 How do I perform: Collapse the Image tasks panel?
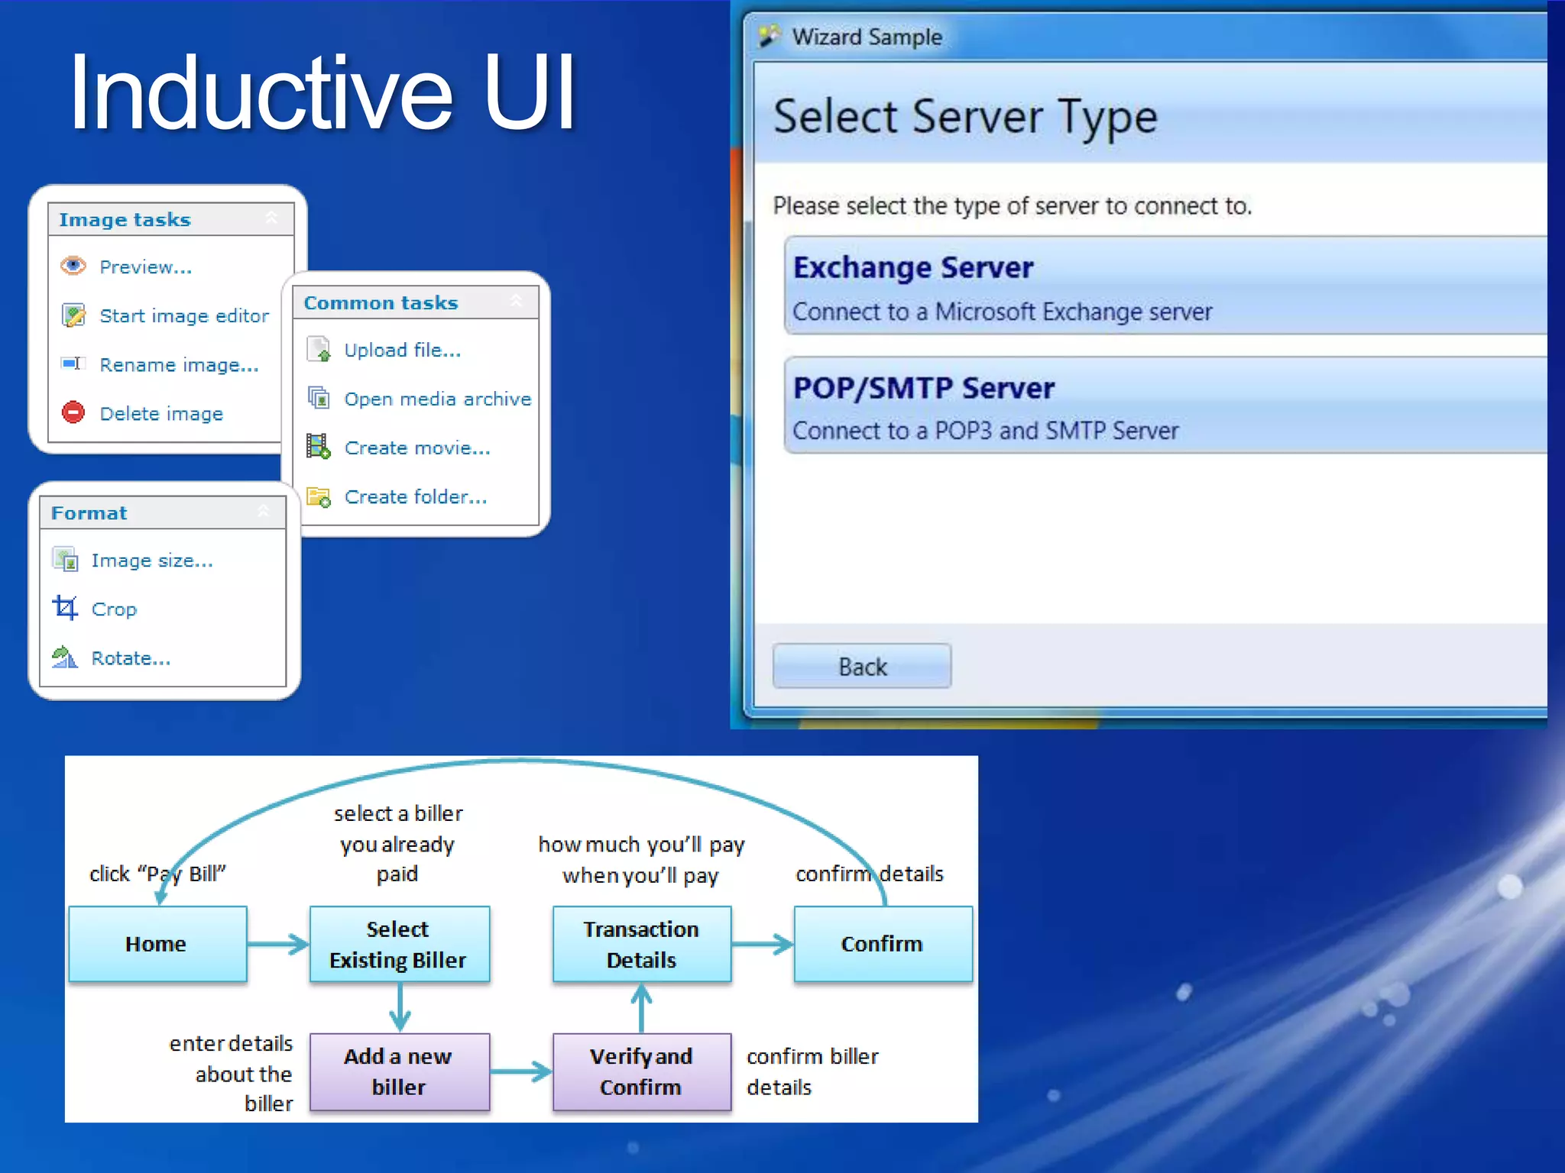[x=271, y=218]
